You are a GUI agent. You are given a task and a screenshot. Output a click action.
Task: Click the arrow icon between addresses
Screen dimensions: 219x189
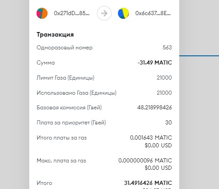coord(104,13)
